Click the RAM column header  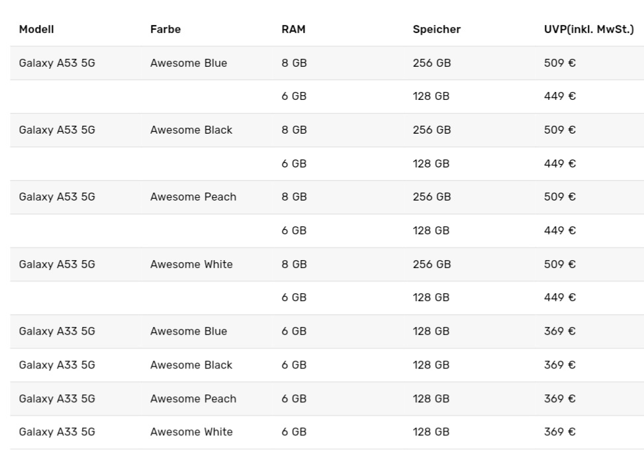[293, 30]
